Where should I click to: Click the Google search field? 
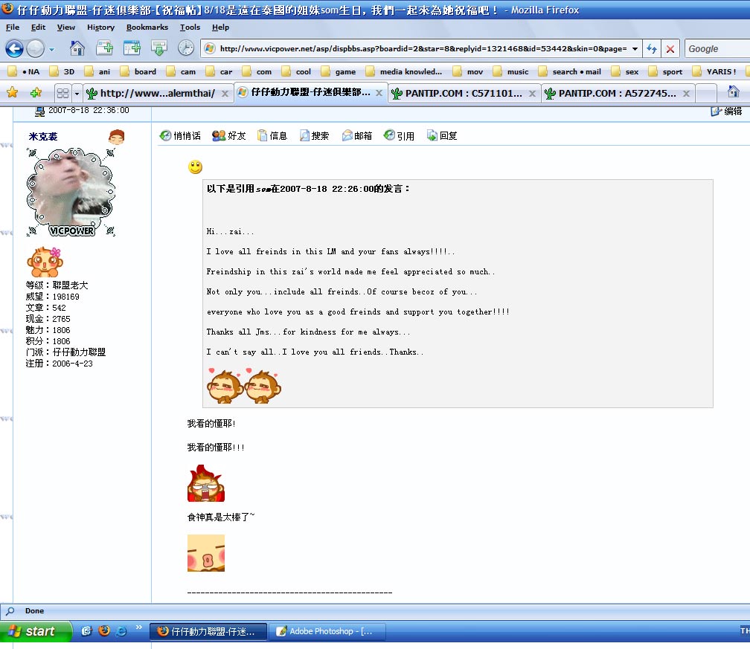(x=717, y=49)
